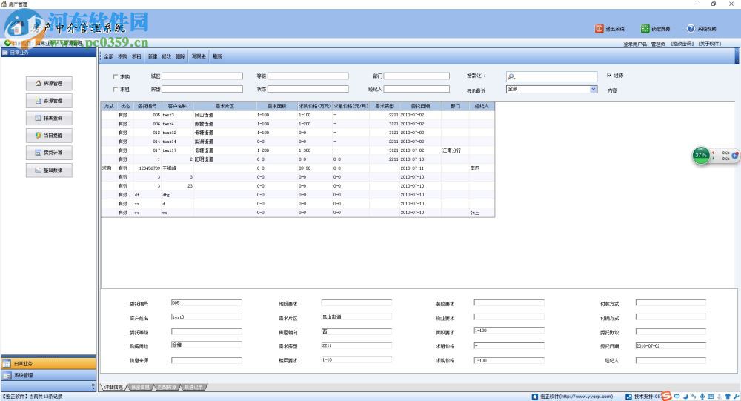Click the 搜索 text box
The width and height of the screenshot is (741, 401).
[x=551, y=76]
